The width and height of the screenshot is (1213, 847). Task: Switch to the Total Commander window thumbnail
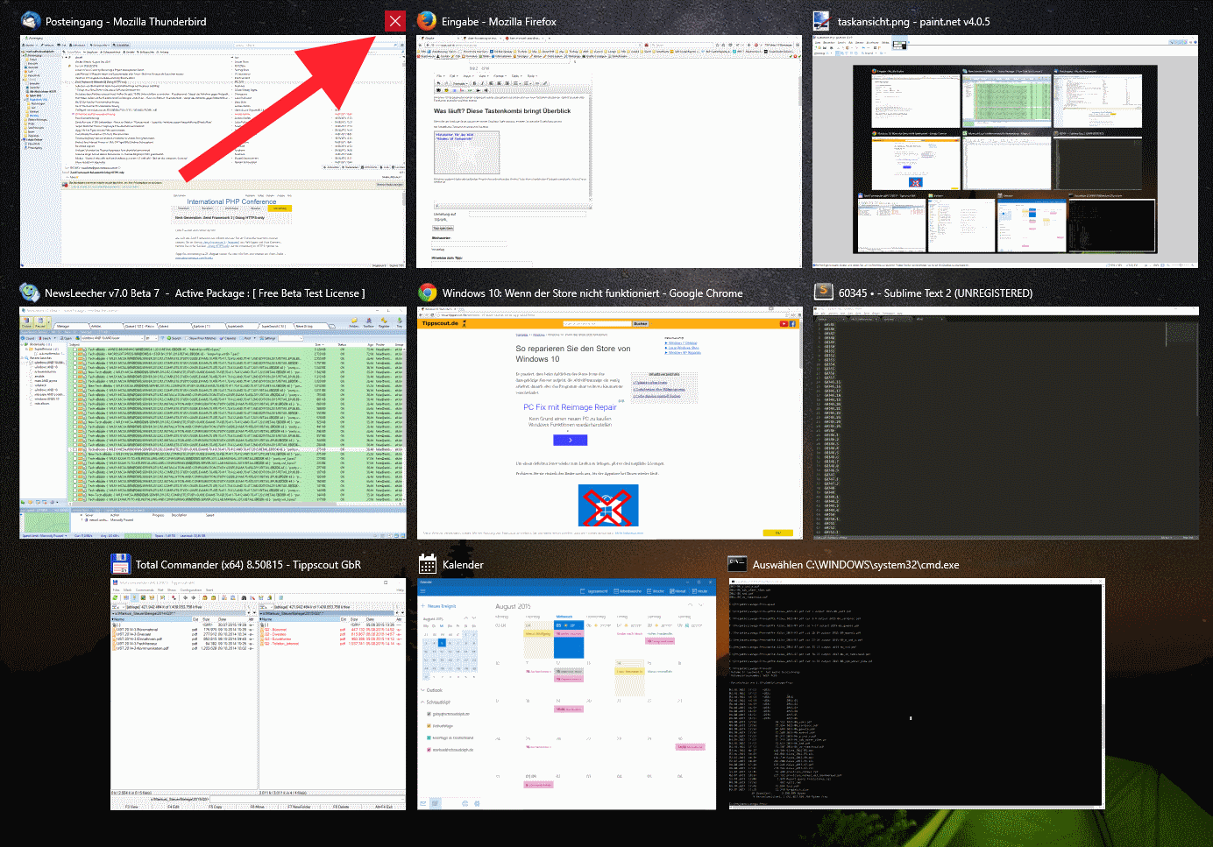(259, 694)
